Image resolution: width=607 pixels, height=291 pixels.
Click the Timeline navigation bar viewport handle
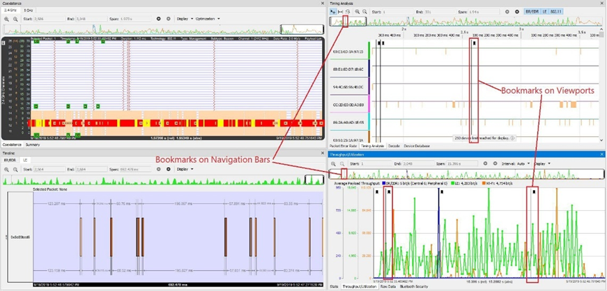314,180
